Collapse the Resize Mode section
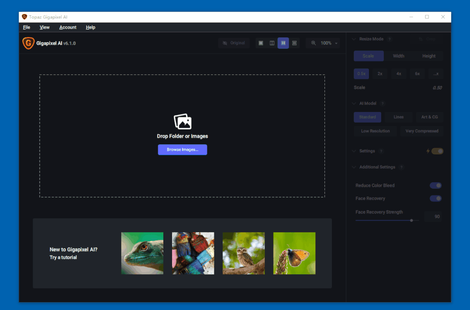Image resolution: width=470 pixels, height=310 pixels. tap(354, 39)
